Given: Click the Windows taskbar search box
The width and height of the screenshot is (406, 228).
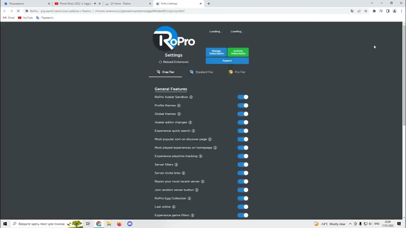Looking at the screenshot, I should [47, 224].
